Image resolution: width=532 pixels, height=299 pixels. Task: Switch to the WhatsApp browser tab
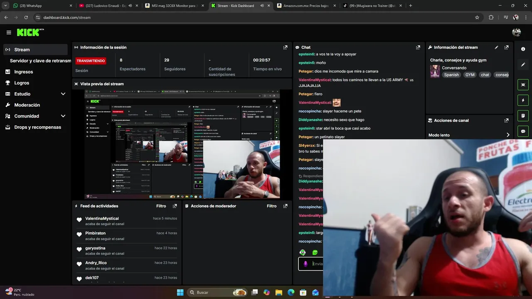[x=42, y=6]
